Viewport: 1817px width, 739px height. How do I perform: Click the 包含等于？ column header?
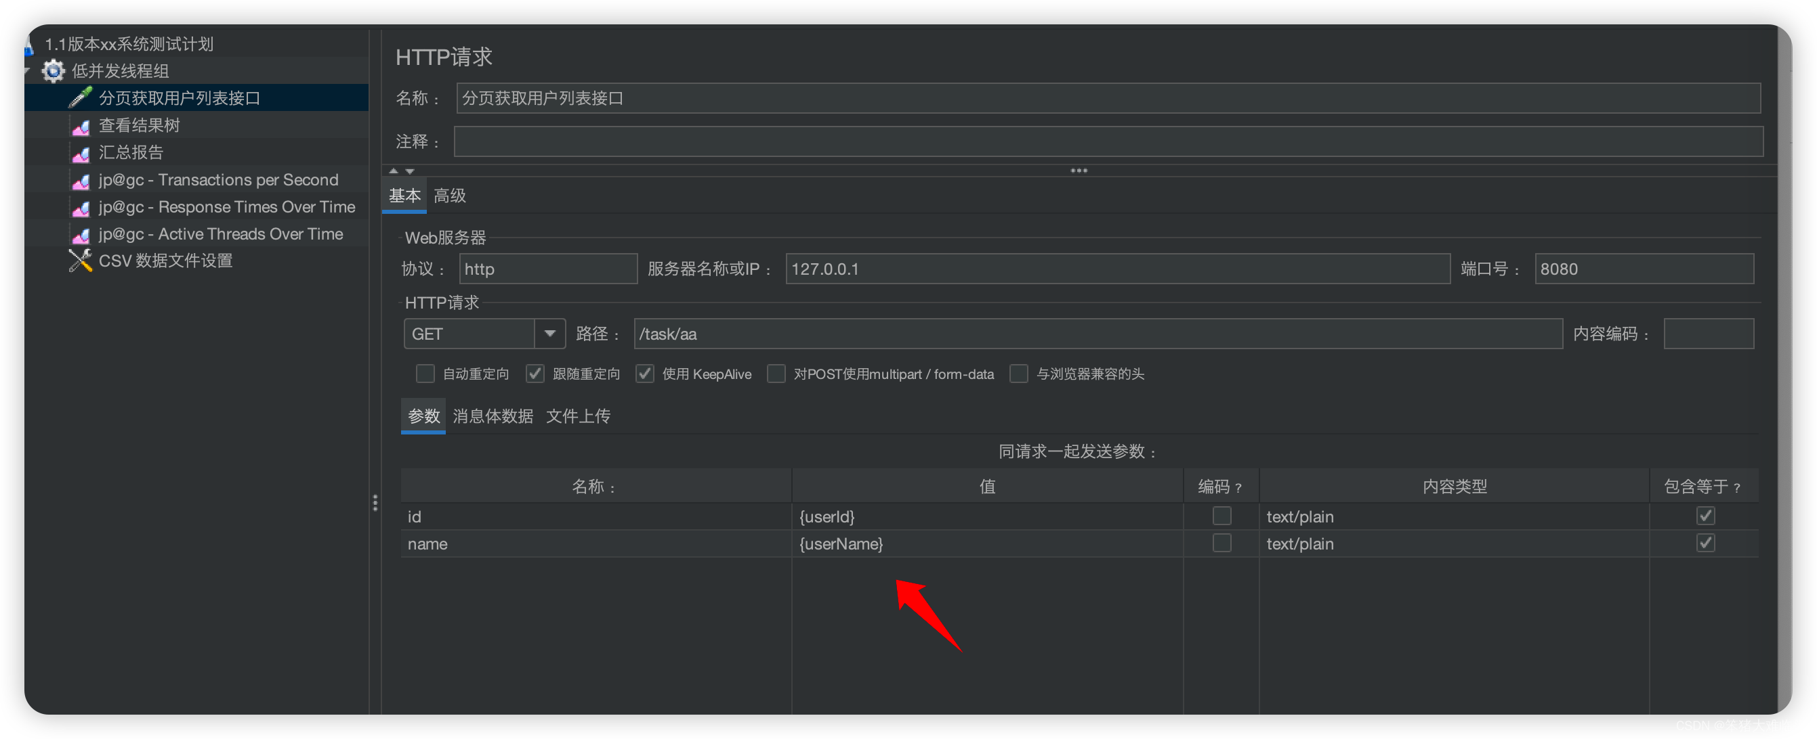point(1703,486)
